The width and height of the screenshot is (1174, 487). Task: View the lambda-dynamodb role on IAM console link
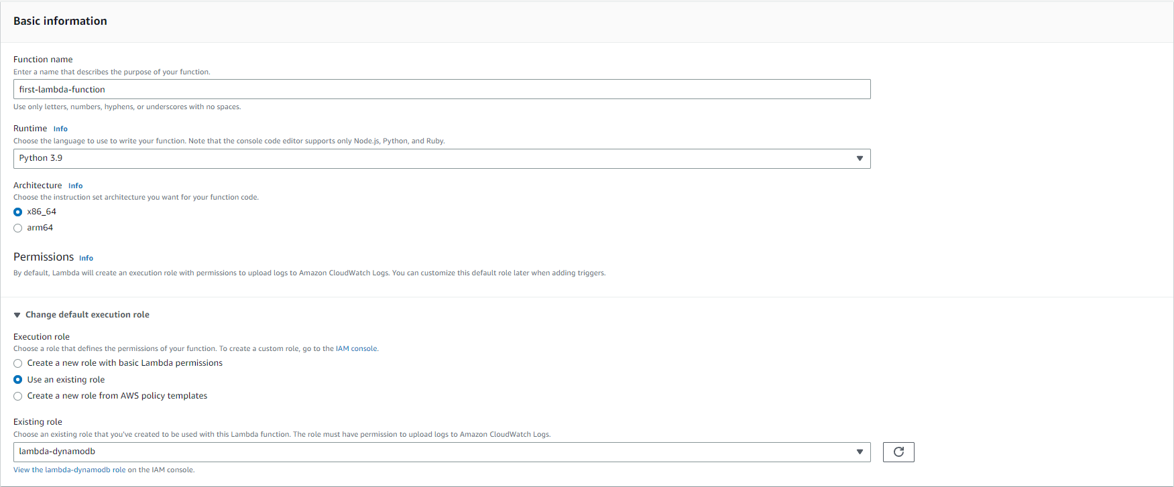(104, 470)
